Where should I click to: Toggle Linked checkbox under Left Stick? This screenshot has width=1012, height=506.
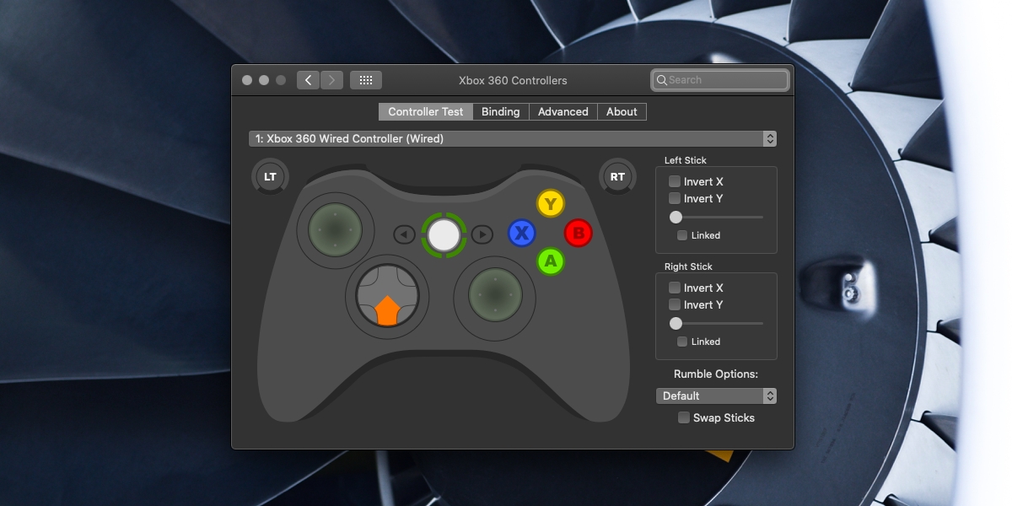click(x=682, y=235)
